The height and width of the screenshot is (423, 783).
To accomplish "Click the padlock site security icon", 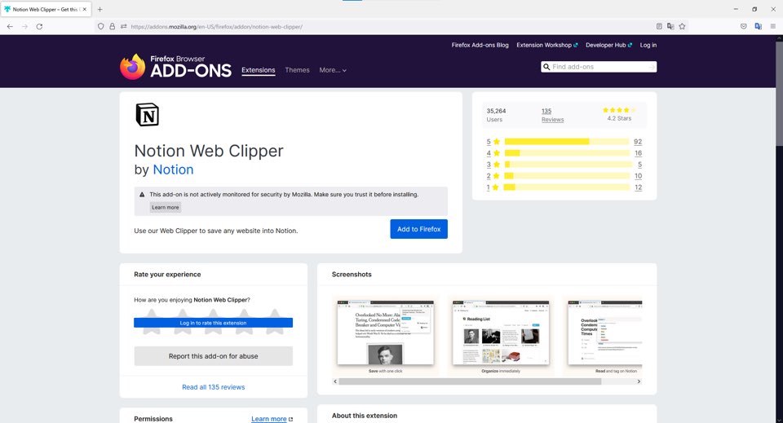I will point(113,26).
